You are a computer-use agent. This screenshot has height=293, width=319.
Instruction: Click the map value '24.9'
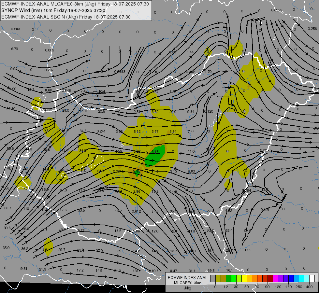point(100,171)
